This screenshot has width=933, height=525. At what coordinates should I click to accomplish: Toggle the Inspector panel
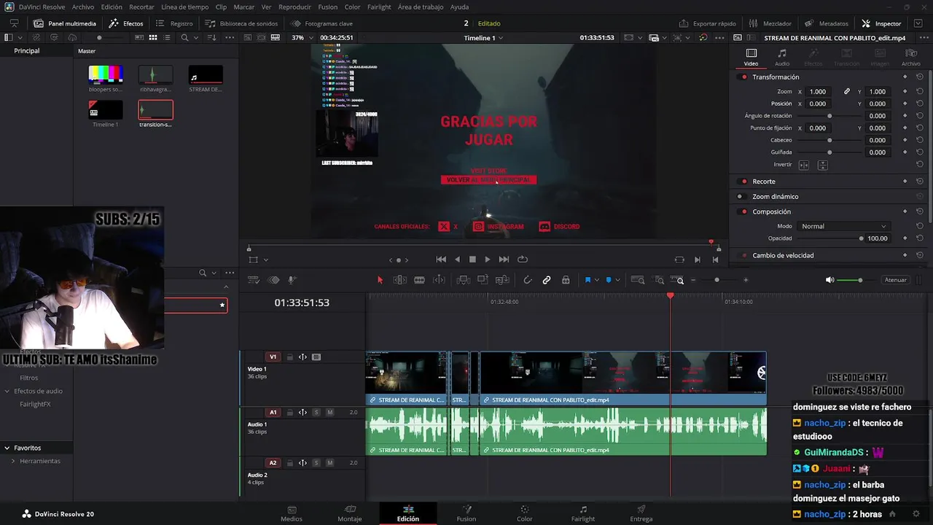(881, 23)
